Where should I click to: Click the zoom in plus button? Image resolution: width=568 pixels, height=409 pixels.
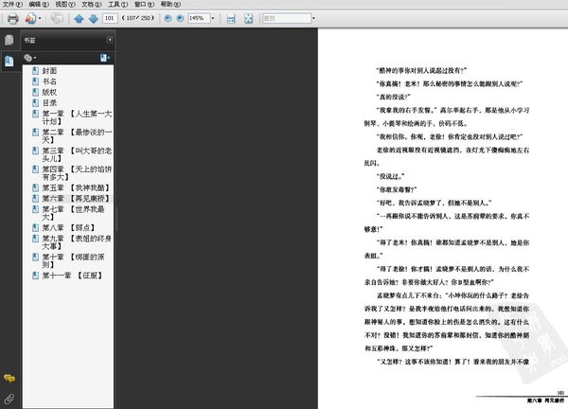(x=180, y=18)
